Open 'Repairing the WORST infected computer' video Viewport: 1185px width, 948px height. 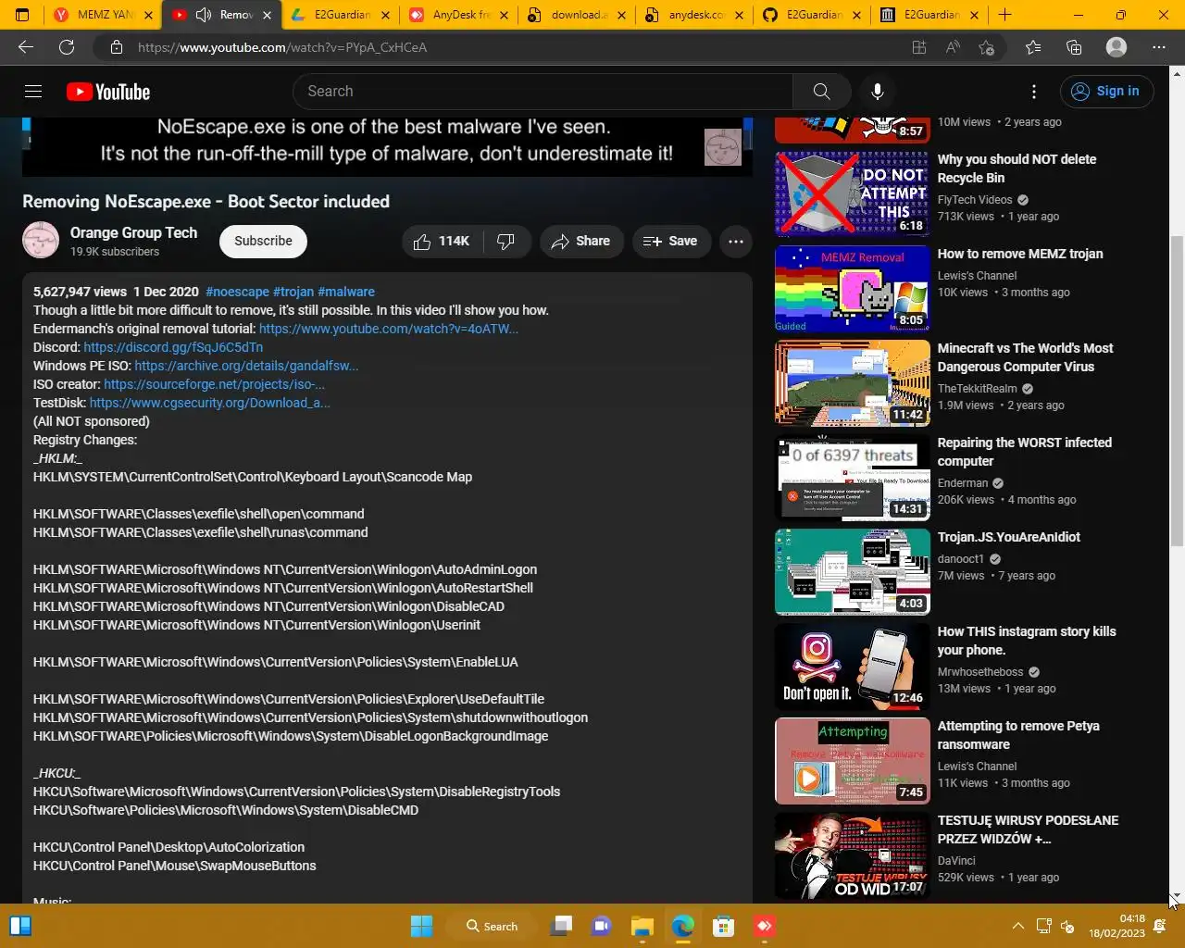point(1025,452)
